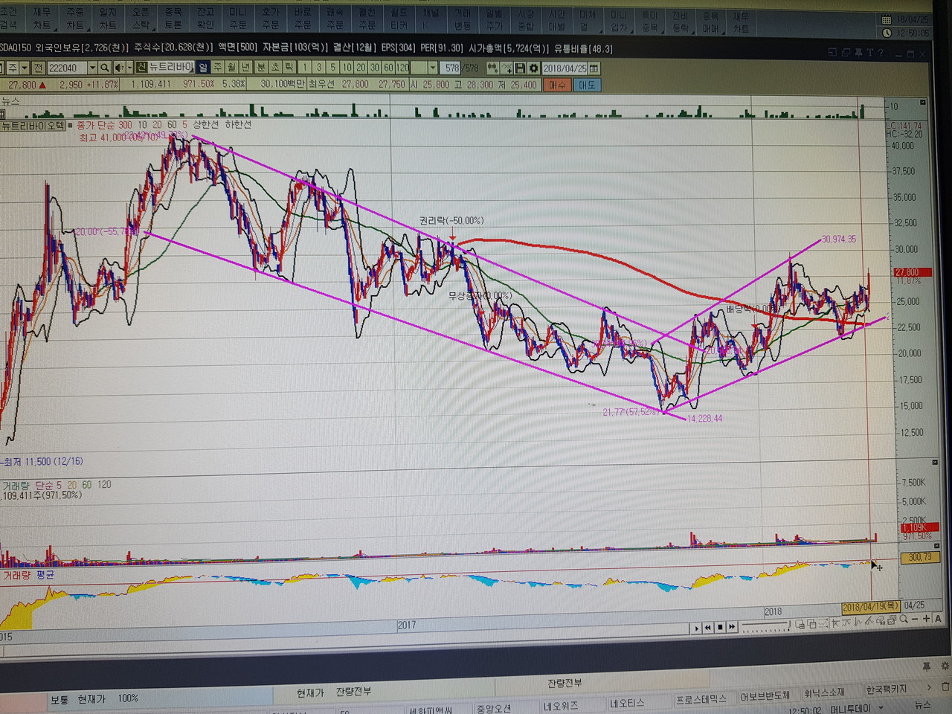Switch chart to yearly '년' period
Image resolution: width=952 pixels, height=714 pixels.
point(245,68)
